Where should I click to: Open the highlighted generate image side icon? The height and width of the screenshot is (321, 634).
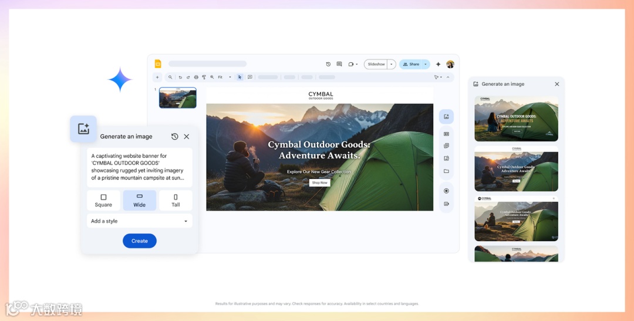[446, 117]
